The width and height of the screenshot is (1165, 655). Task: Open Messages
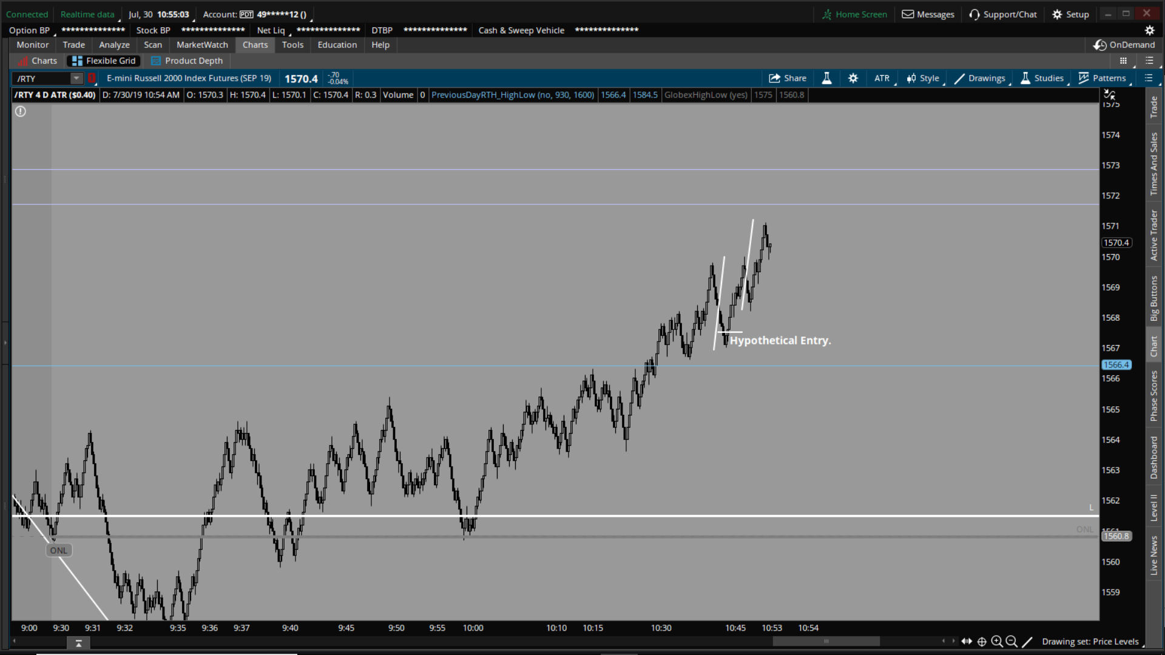pyautogui.click(x=928, y=15)
